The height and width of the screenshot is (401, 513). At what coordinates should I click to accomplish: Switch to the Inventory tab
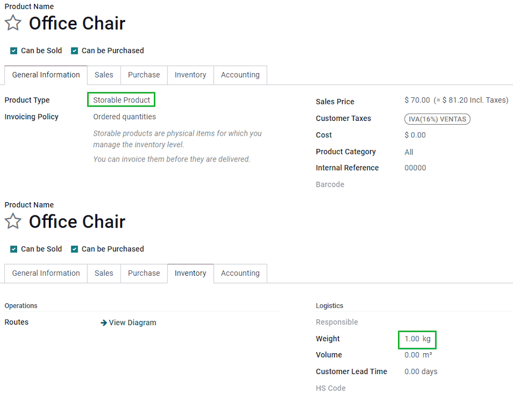click(190, 75)
